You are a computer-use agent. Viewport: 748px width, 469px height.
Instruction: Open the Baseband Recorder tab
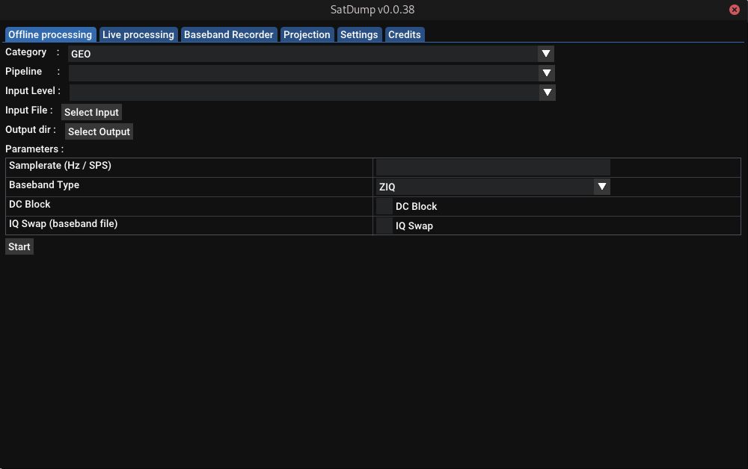pos(229,34)
